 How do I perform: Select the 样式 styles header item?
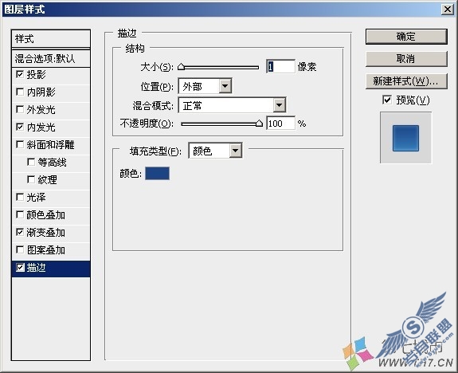tap(51, 38)
